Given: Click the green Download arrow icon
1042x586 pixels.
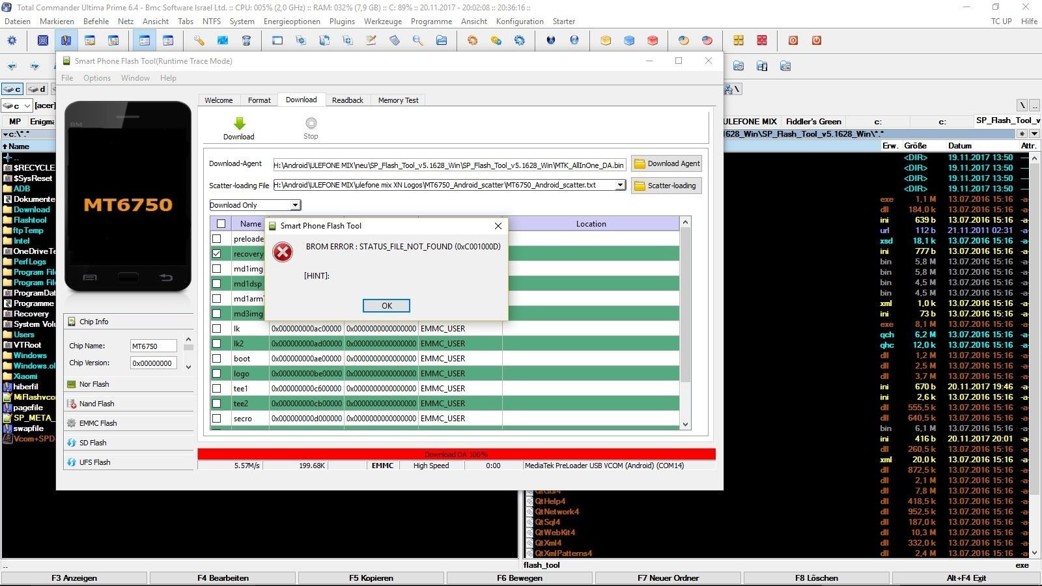Looking at the screenshot, I should tap(239, 123).
